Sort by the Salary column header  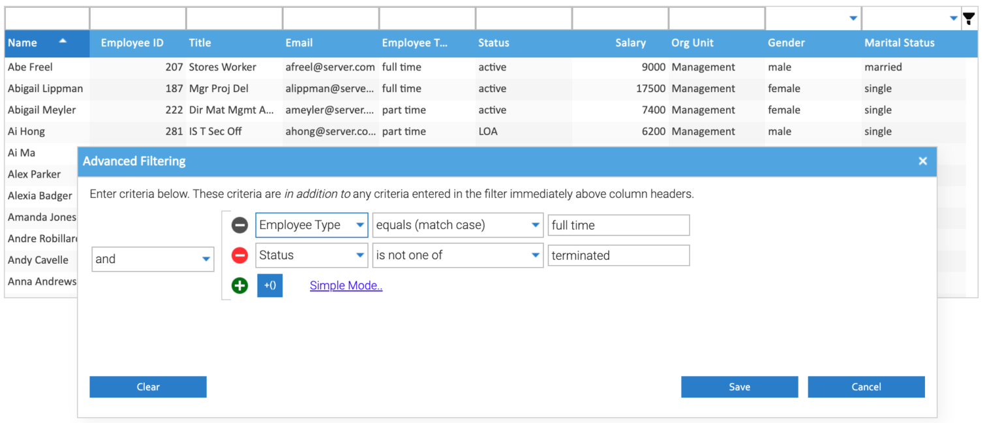pos(630,43)
